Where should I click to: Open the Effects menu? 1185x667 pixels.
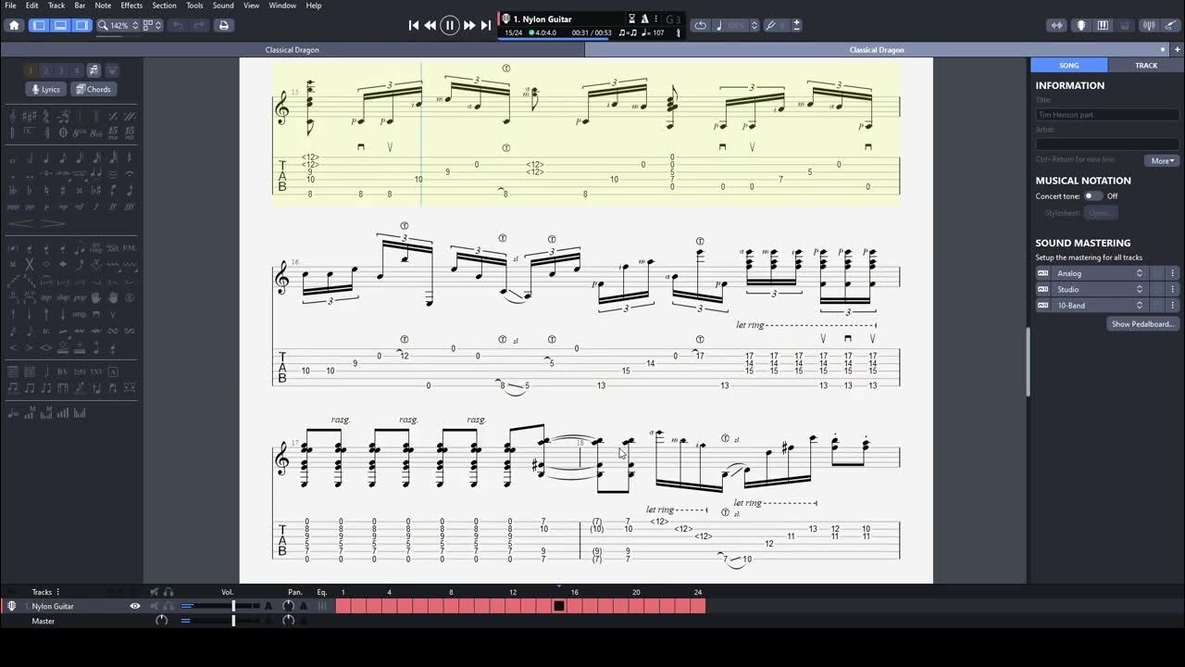click(x=131, y=6)
